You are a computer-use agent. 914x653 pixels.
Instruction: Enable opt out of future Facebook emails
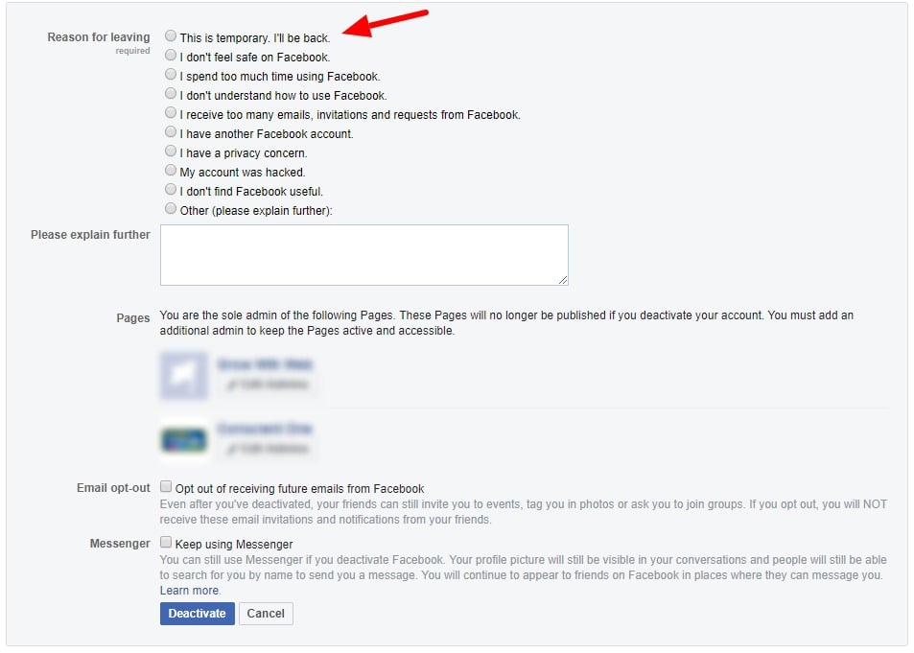pos(166,487)
